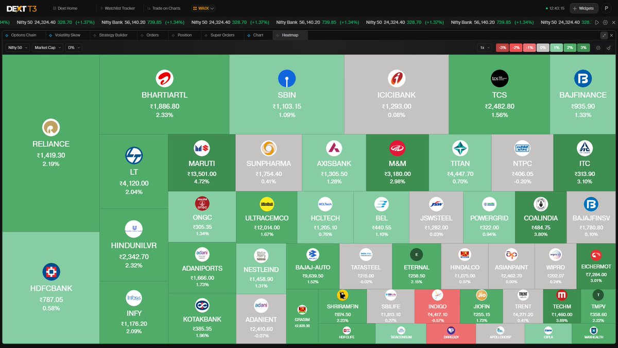Click the JIOFIN logo
The width and height of the screenshot is (618, 348).
pyautogui.click(x=482, y=295)
